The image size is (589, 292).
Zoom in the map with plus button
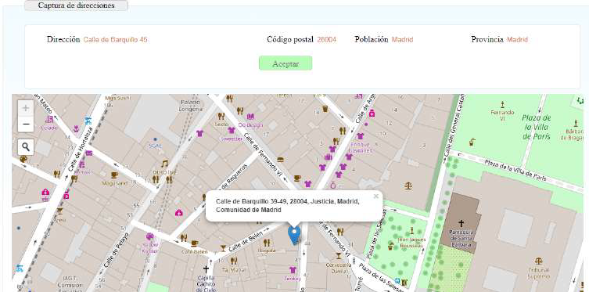click(26, 109)
